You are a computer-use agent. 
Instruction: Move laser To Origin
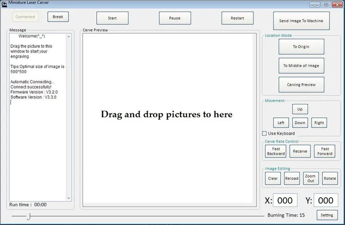click(301, 46)
